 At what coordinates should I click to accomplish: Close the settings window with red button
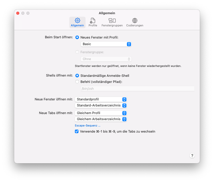[x=18, y=13]
